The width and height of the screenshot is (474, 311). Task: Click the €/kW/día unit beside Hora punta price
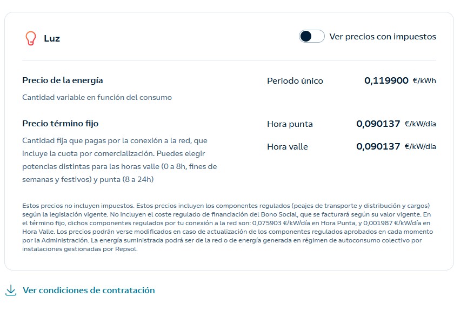[420, 124]
